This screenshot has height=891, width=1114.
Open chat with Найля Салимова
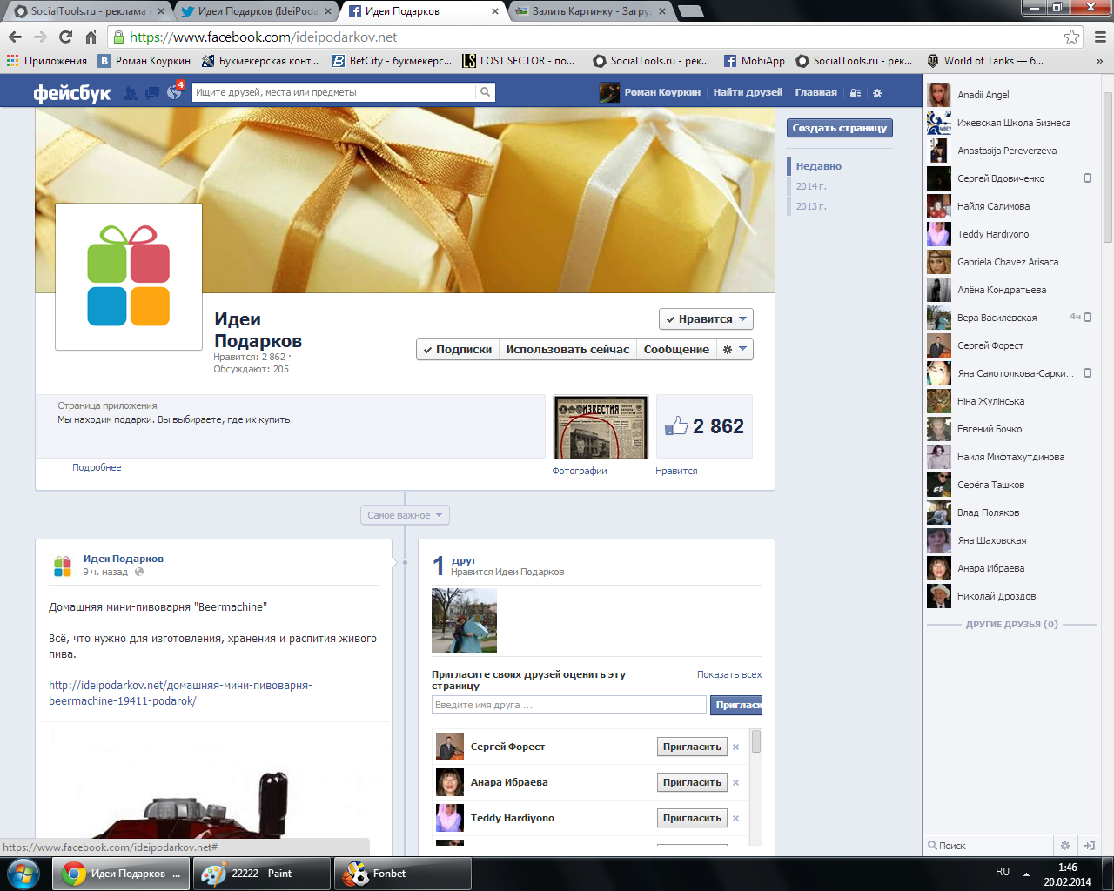pos(1010,206)
